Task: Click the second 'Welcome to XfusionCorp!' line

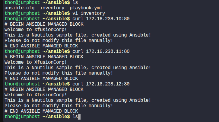Action: [36, 62]
